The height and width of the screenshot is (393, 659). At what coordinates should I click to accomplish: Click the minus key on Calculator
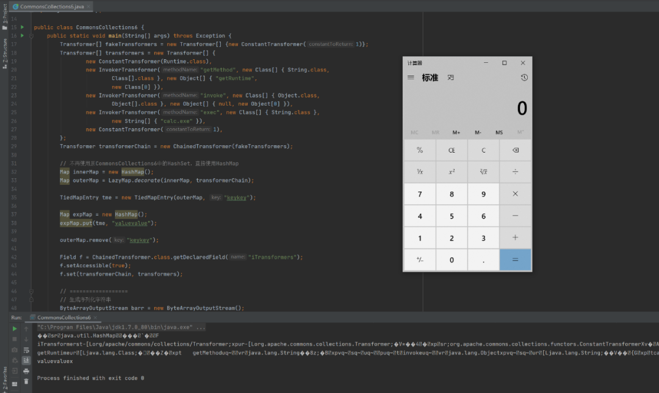(515, 215)
